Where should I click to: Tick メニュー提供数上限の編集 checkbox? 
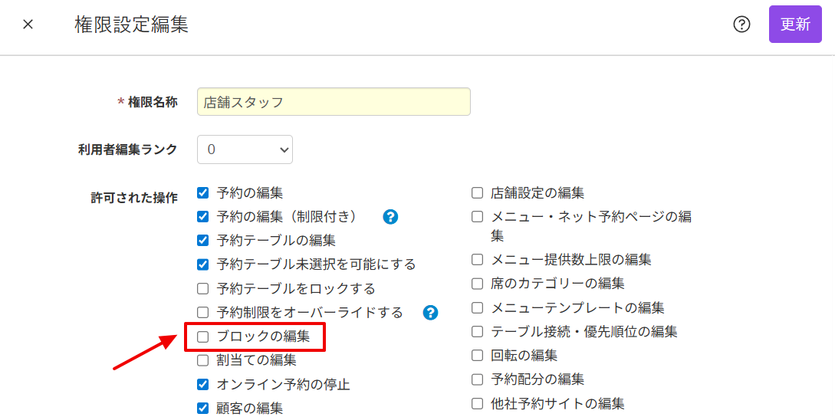pos(477,260)
